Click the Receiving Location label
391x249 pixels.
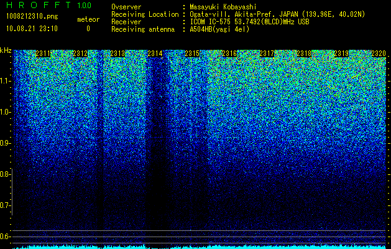pyautogui.click(x=145, y=15)
